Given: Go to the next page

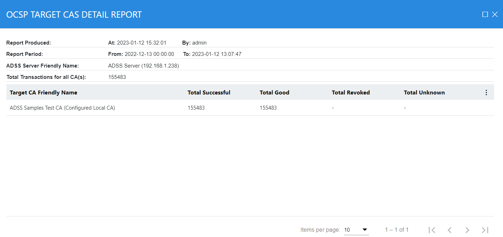Looking at the screenshot, I should (x=467, y=230).
